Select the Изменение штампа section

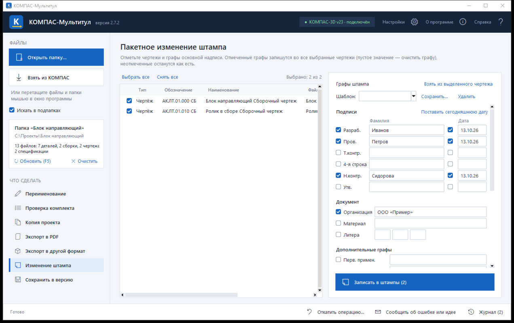click(56, 265)
